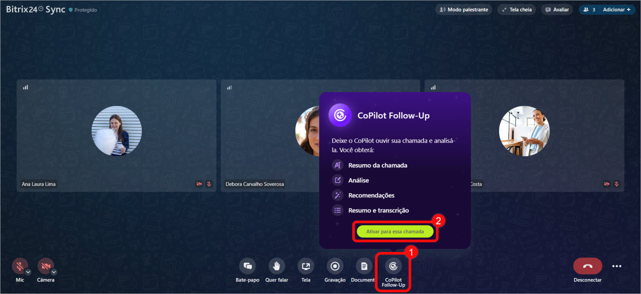
Task: Click the Análise feature icon
Action: (x=338, y=180)
